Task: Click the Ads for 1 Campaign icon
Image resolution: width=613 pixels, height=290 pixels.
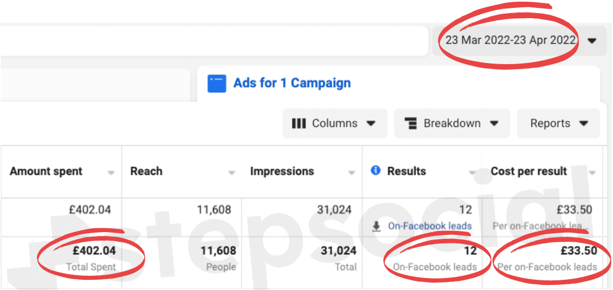Action: coord(217,83)
